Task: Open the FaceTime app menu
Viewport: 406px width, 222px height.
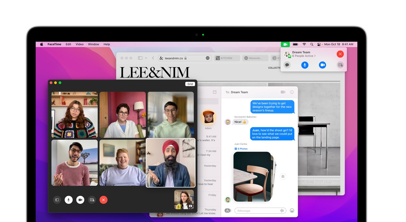Action: coord(54,44)
